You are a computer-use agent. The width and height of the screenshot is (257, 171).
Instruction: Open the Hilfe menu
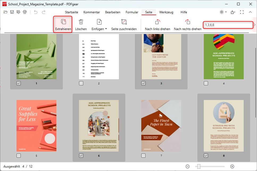(184, 12)
